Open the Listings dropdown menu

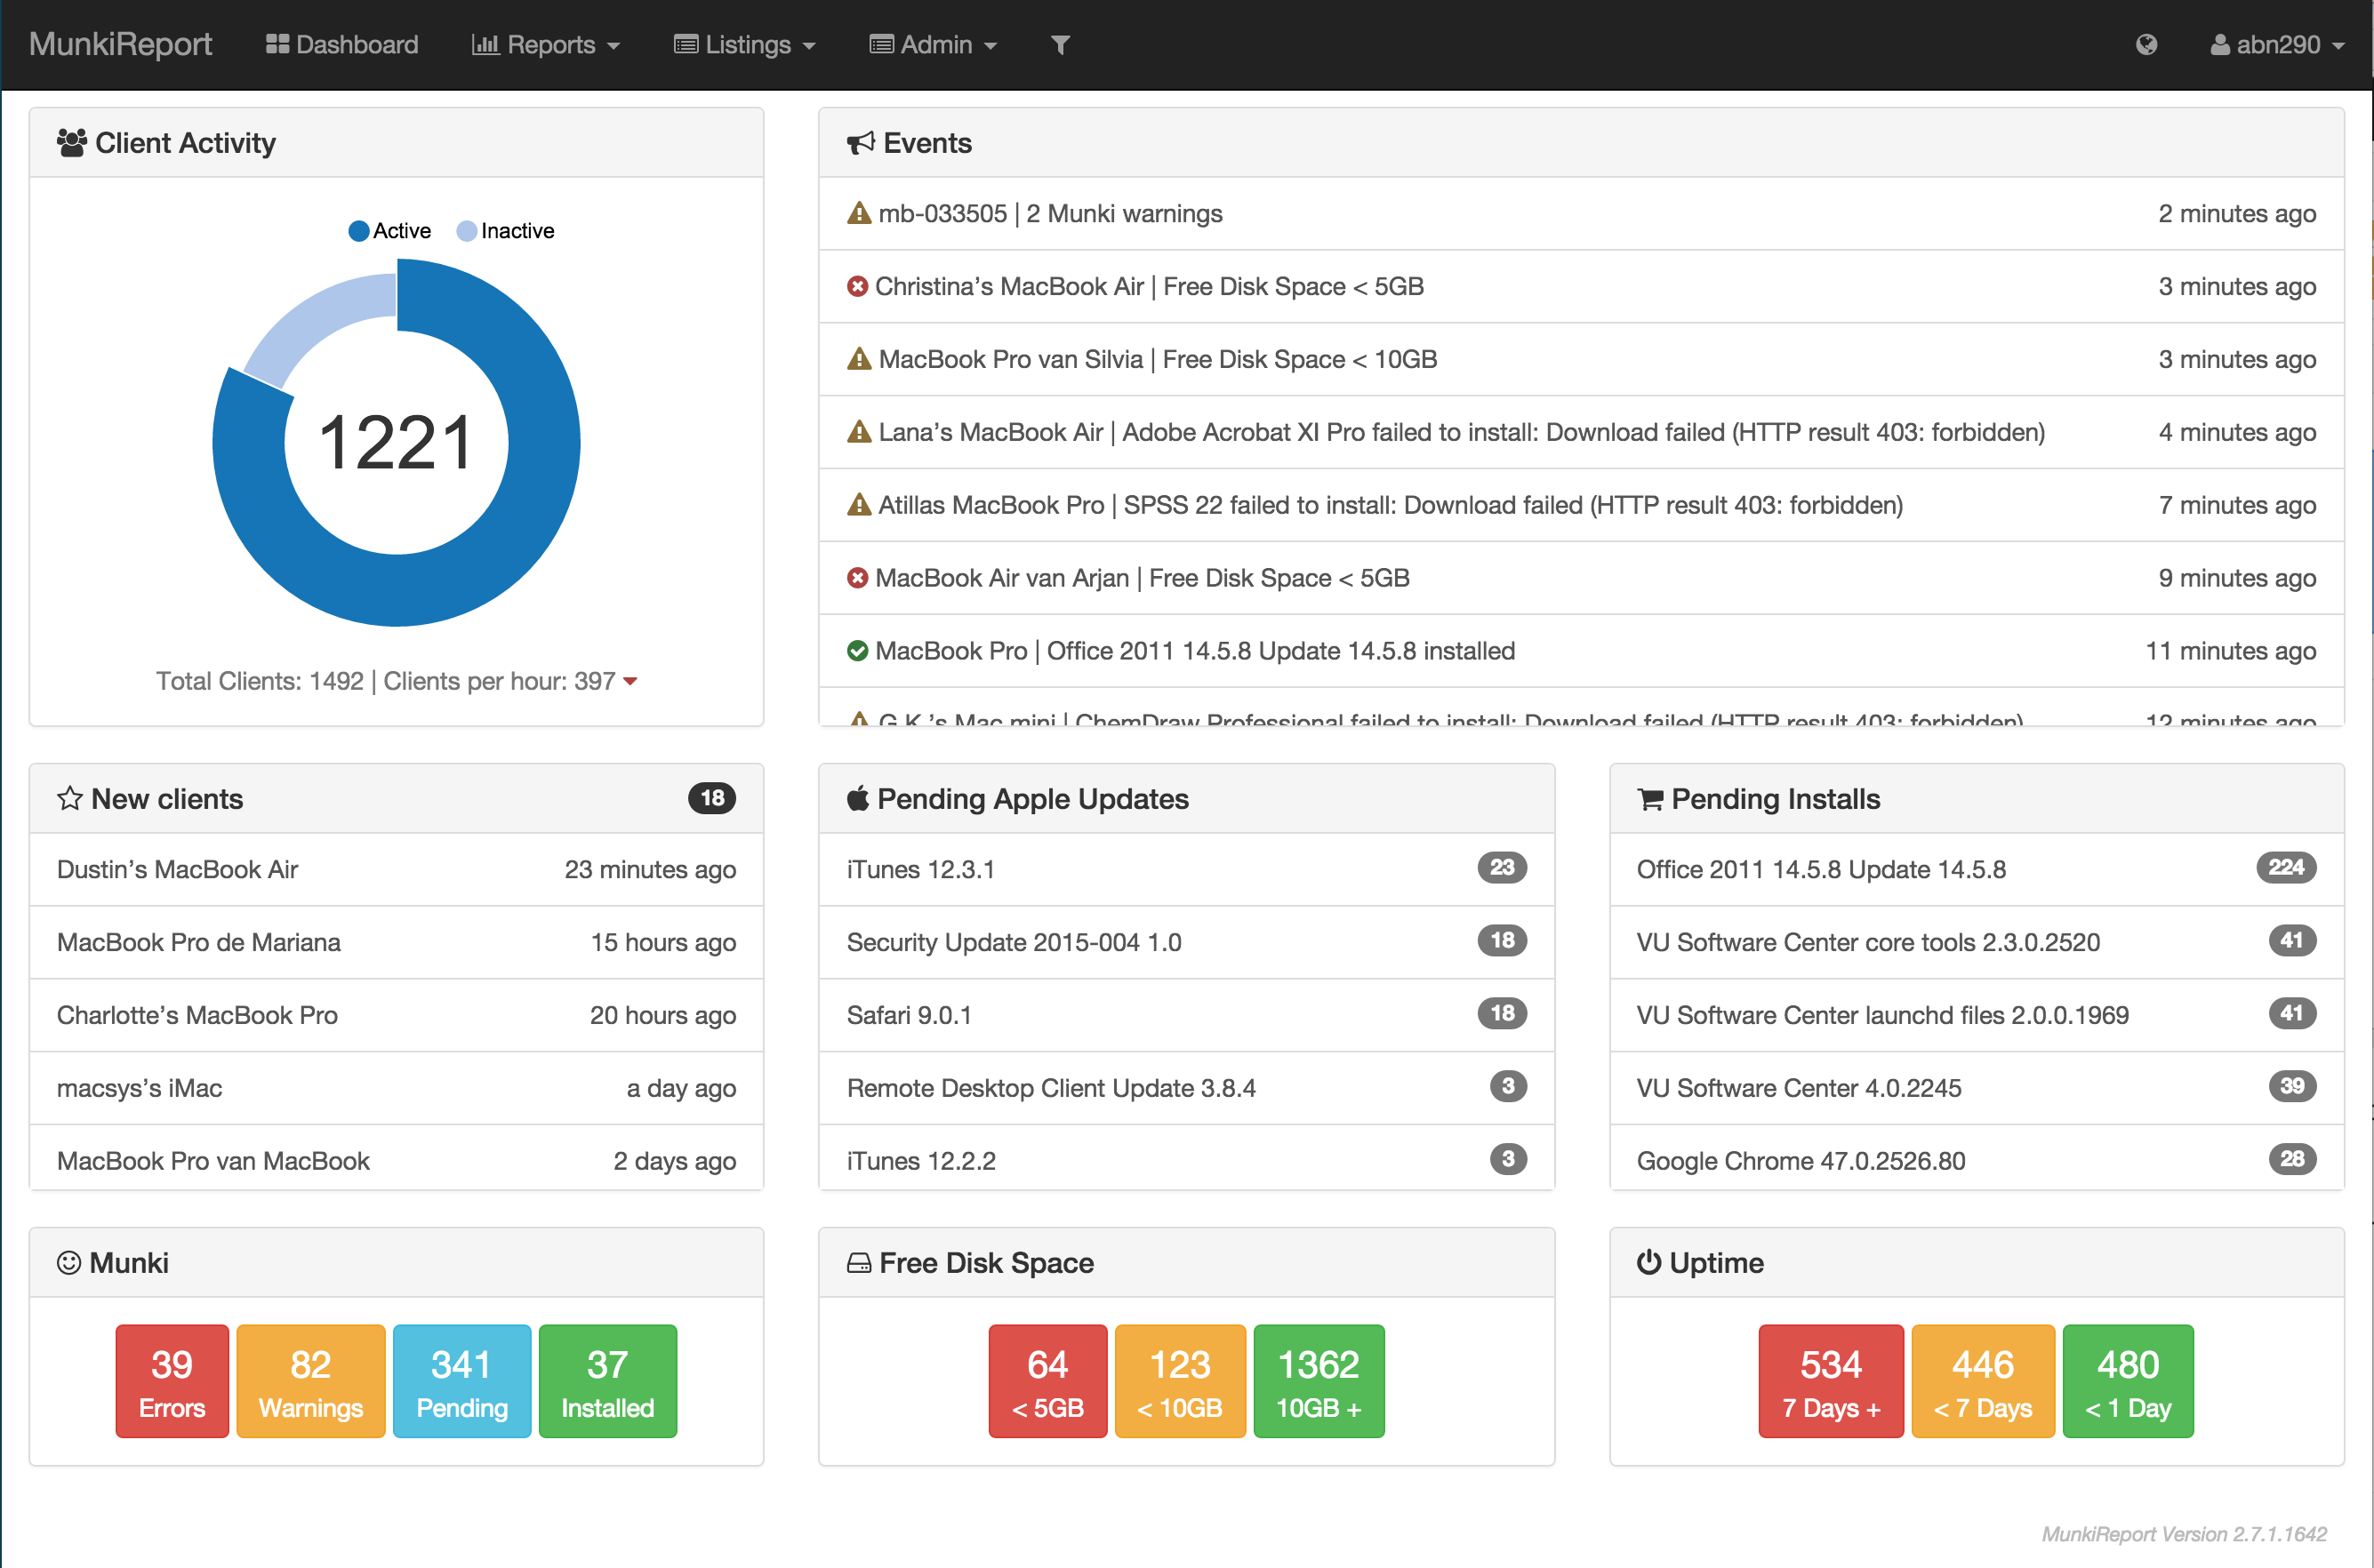pos(744,45)
